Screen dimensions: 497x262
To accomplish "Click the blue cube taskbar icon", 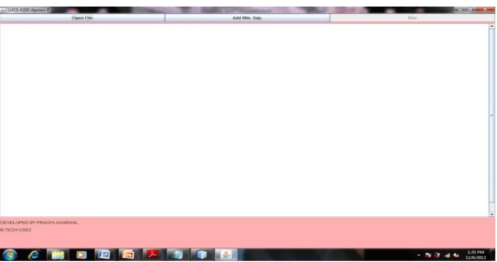I will (201, 255).
